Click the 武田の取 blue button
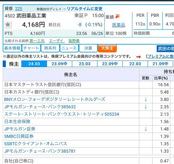Screen dimensions: 174x164 [x=165, y=48]
